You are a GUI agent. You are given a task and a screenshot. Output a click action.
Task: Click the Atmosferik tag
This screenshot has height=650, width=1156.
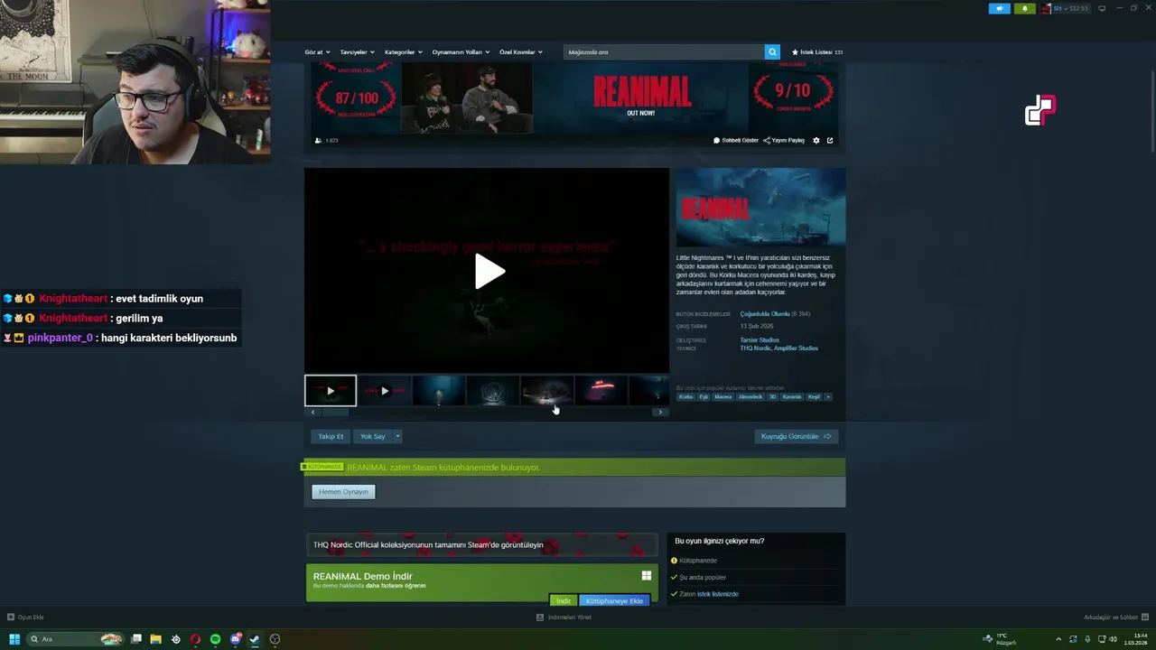750,397
